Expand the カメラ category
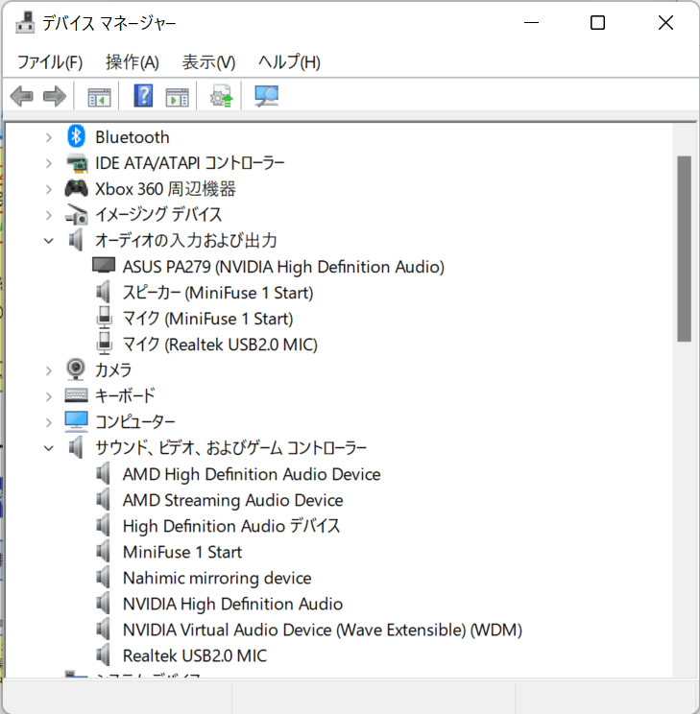 [49, 370]
